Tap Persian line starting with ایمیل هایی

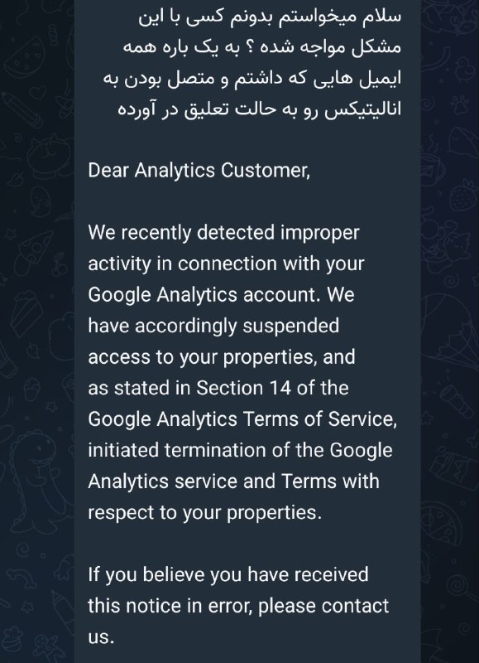[x=252, y=79]
